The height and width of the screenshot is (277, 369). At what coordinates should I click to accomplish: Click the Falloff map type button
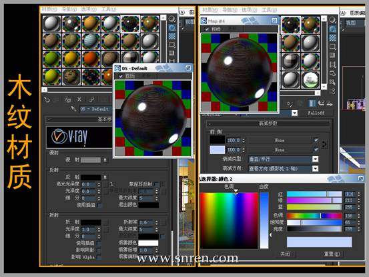click(x=316, y=113)
